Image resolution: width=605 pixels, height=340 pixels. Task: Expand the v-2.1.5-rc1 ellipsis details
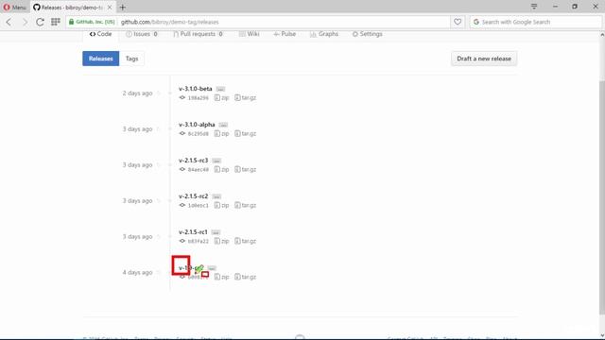click(x=216, y=232)
